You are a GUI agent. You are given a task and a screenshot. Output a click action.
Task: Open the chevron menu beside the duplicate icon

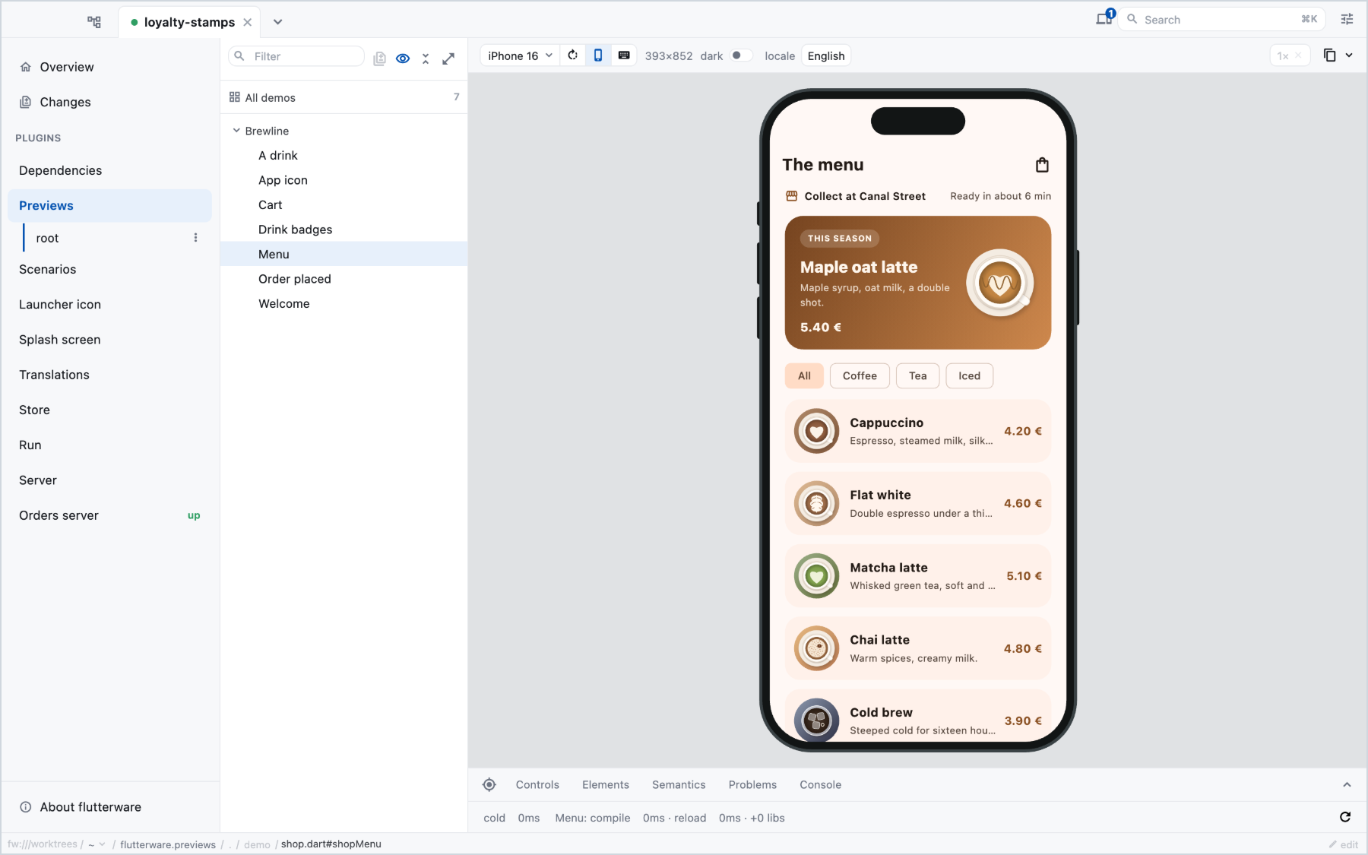point(1349,55)
